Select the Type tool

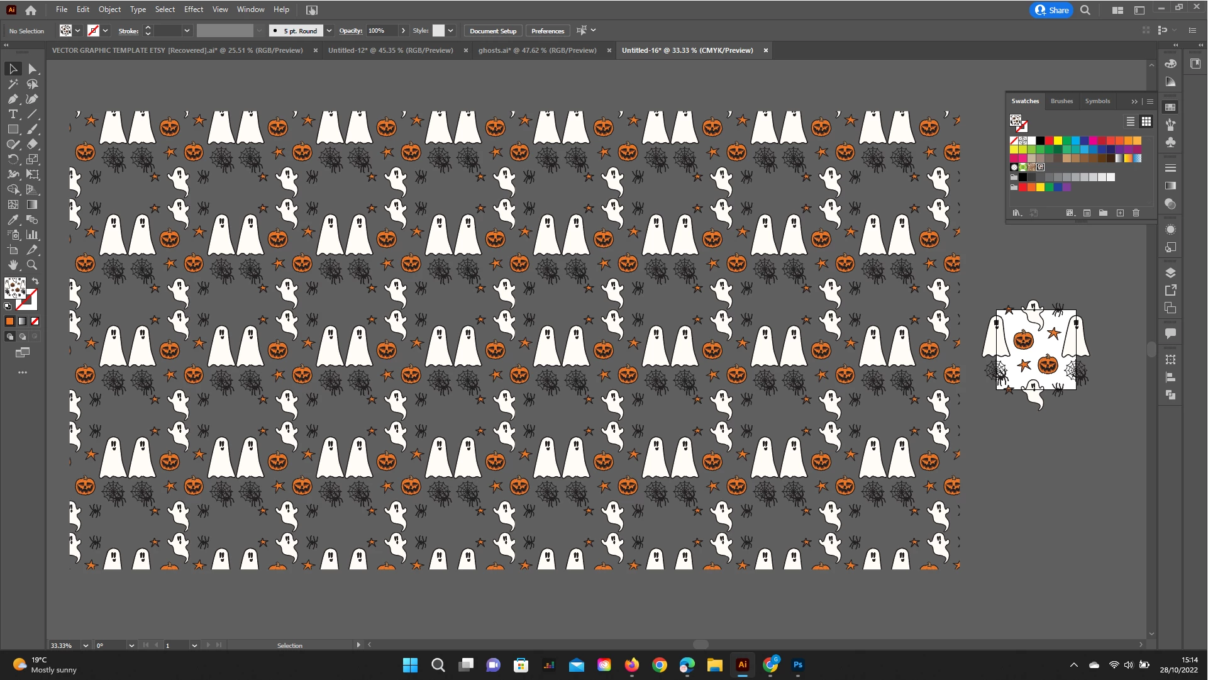(x=13, y=114)
